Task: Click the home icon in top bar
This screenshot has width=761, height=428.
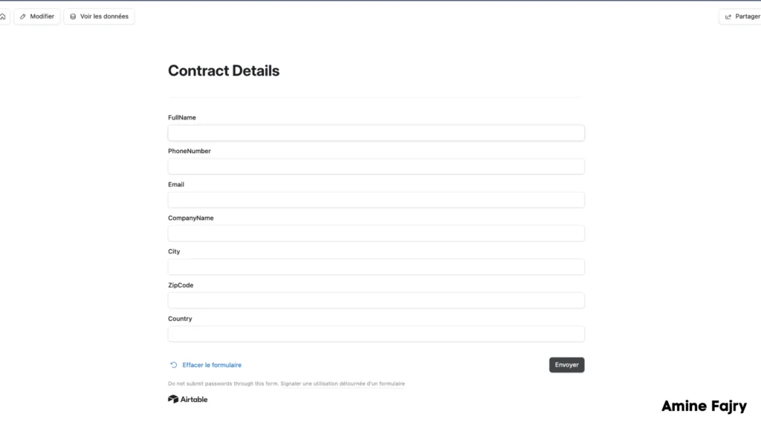Action: [3, 16]
